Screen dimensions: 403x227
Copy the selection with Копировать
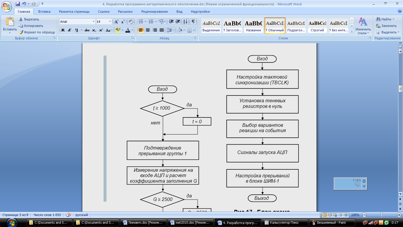(31, 26)
